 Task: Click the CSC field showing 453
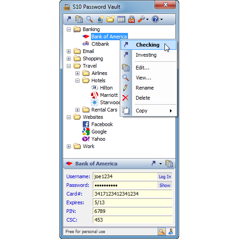pyautogui.click(x=133, y=220)
